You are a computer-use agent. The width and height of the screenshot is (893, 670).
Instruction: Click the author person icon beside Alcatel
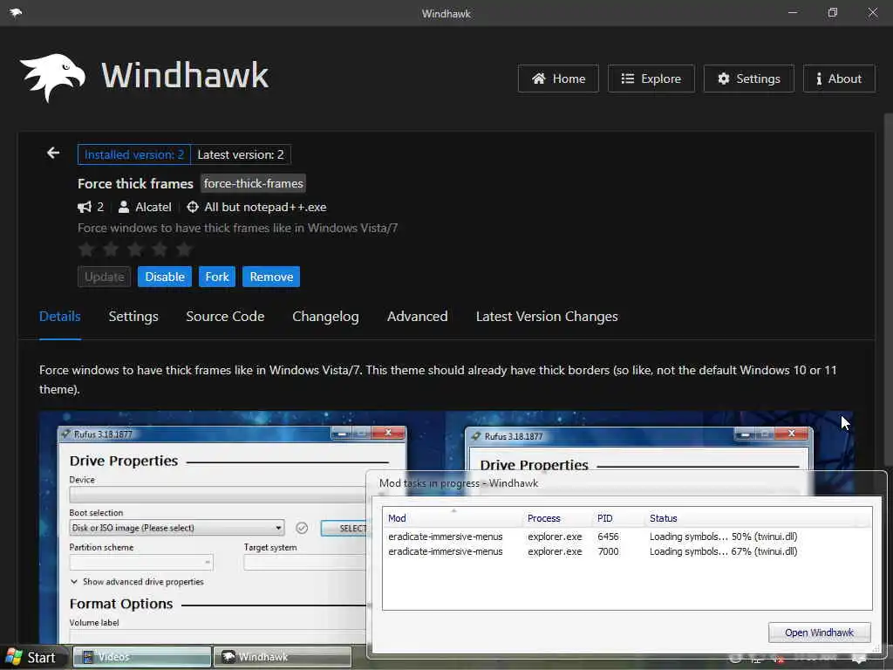123,207
